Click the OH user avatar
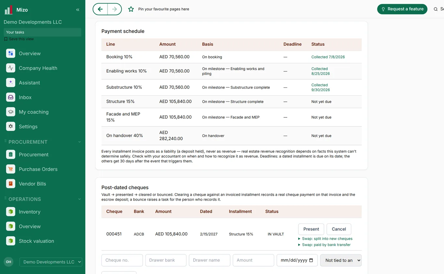 coord(8,262)
